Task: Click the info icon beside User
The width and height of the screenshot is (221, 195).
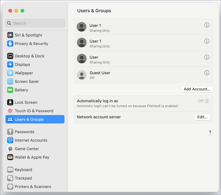Action: [x=207, y=57]
